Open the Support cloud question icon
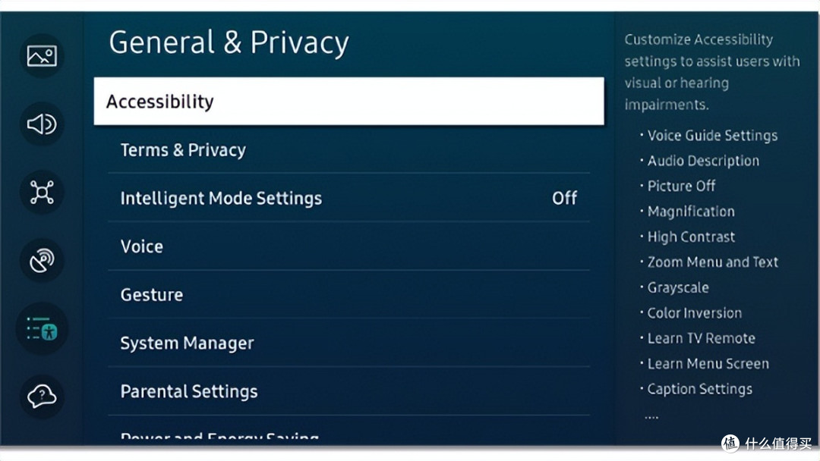Viewport: 820px width, 461px height. (x=42, y=397)
